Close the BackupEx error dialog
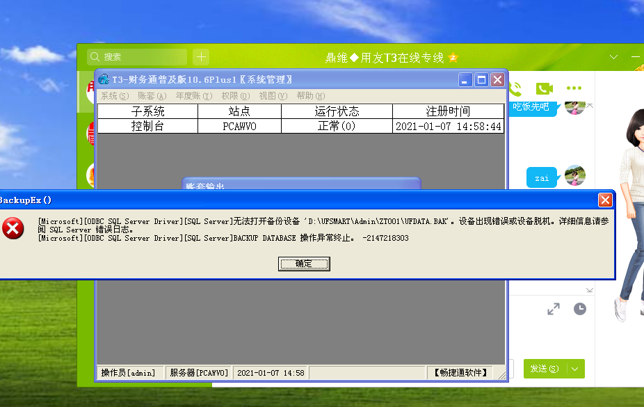The height and width of the screenshot is (407, 644). [605, 200]
